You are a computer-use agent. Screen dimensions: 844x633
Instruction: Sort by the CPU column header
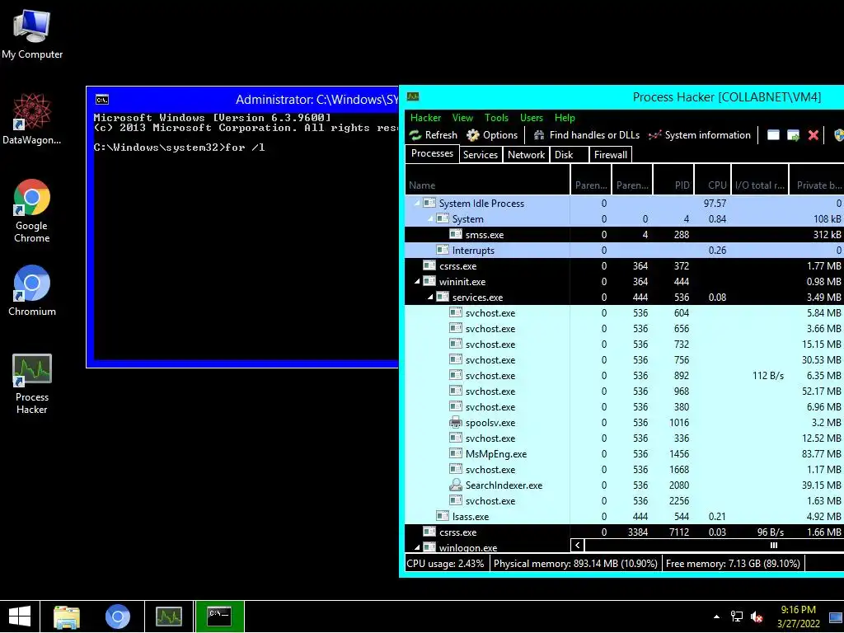click(713, 180)
